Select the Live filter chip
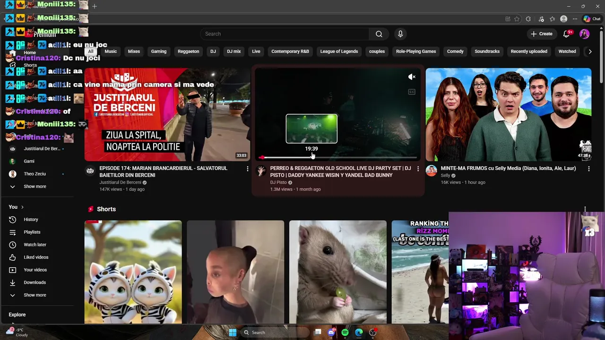Image resolution: width=605 pixels, height=340 pixels. [256, 51]
